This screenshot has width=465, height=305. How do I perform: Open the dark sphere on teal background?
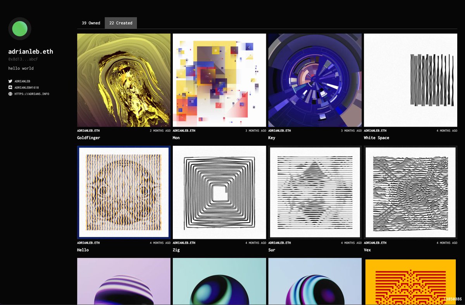(x=219, y=281)
